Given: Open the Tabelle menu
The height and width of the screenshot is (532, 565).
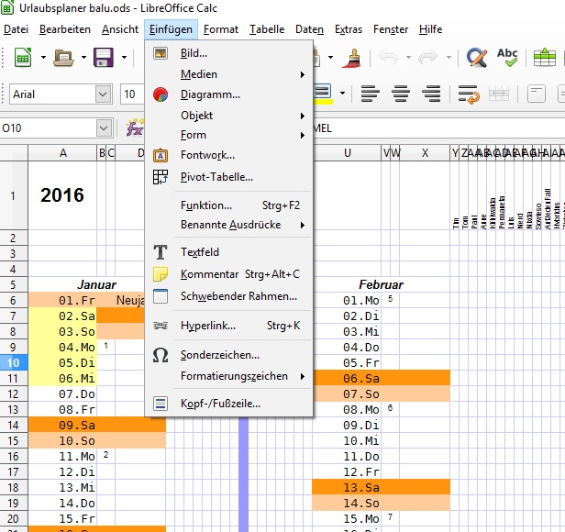Looking at the screenshot, I should tap(267, 29).
